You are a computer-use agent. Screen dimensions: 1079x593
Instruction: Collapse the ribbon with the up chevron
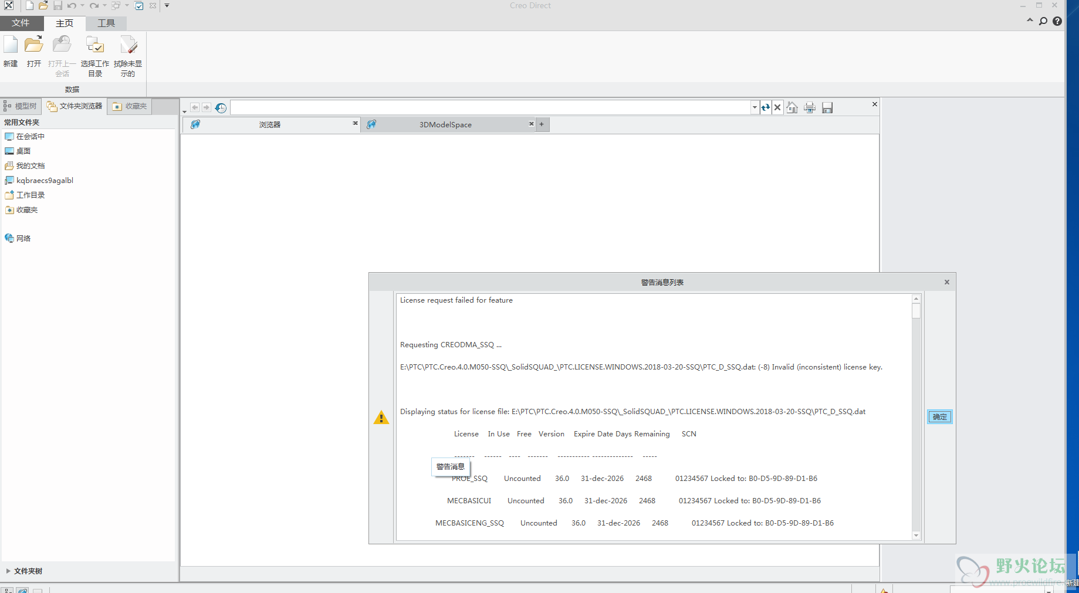(x=1030, y=21)
